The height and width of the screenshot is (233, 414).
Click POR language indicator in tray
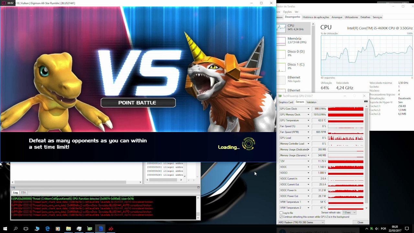384,229
